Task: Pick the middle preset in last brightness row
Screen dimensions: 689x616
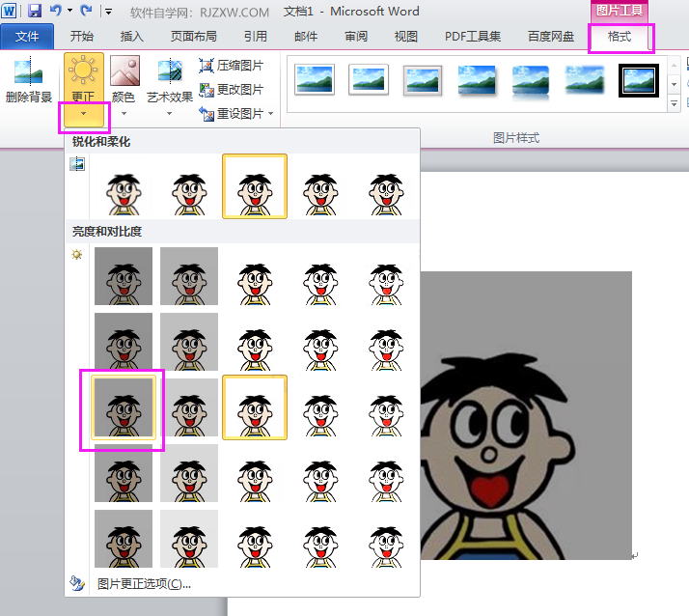Action: [255, 539]
